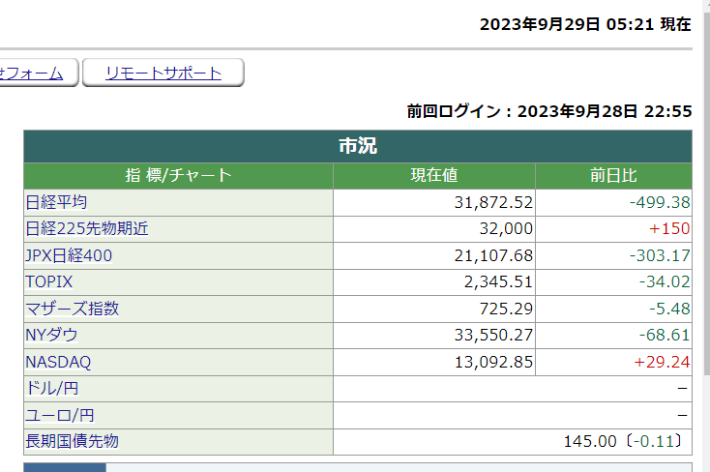Click the partially visible フォーム button
710x472 pixels.
(x=34, y=73)
